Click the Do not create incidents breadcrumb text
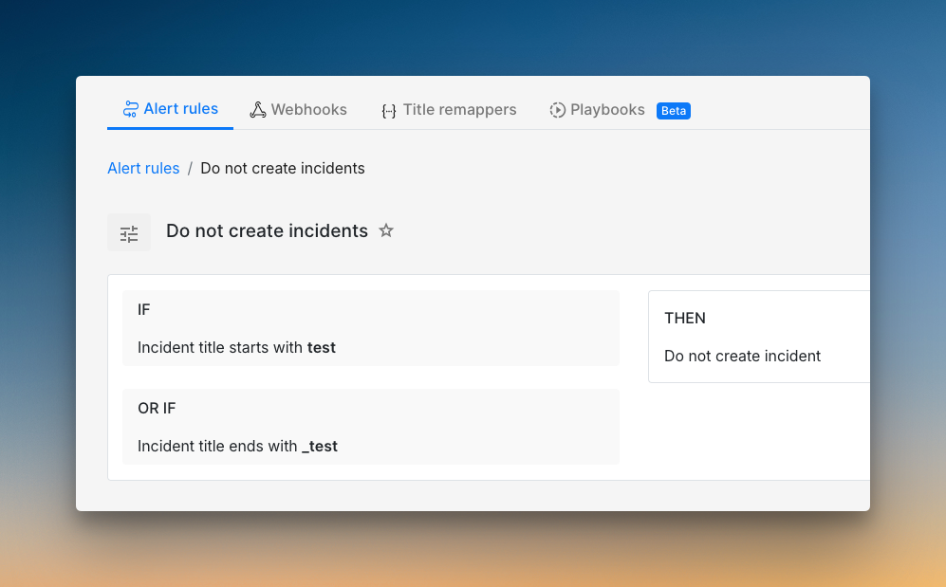 (x=282, y=168)
